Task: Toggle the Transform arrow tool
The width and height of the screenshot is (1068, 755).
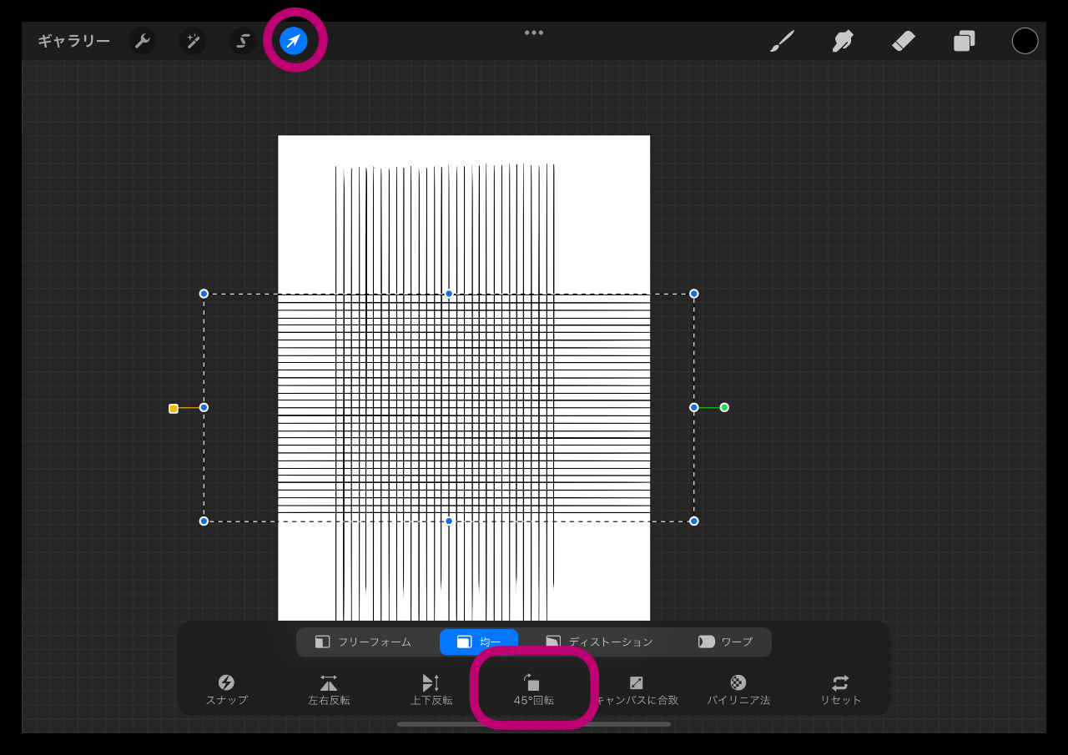Action: click(x=294, y=41)
